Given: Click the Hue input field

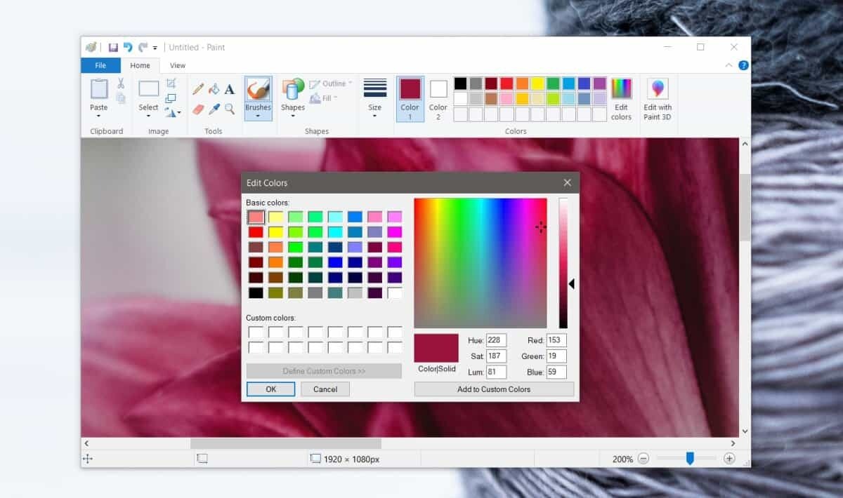Looking at the screenshot, I should tap(495, 340).
